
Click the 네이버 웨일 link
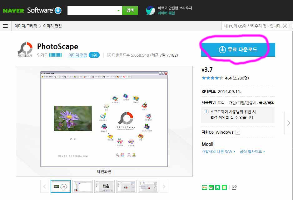tap(166, 13)
